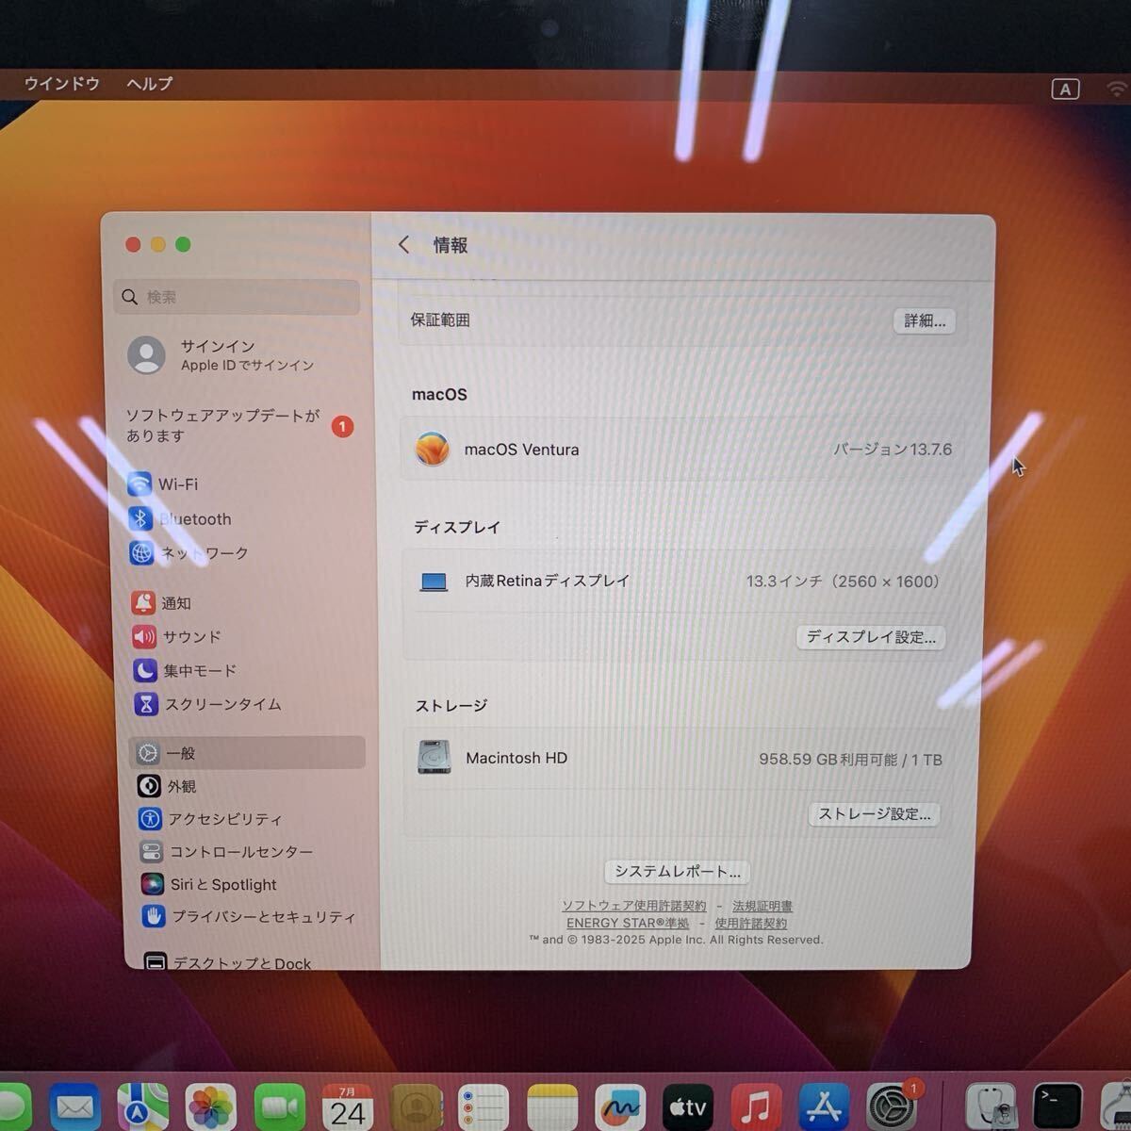Viewport: 1131px width, 1131px height.
Task: Open Apple TV from the Dock
Action: pos(688,1108)
